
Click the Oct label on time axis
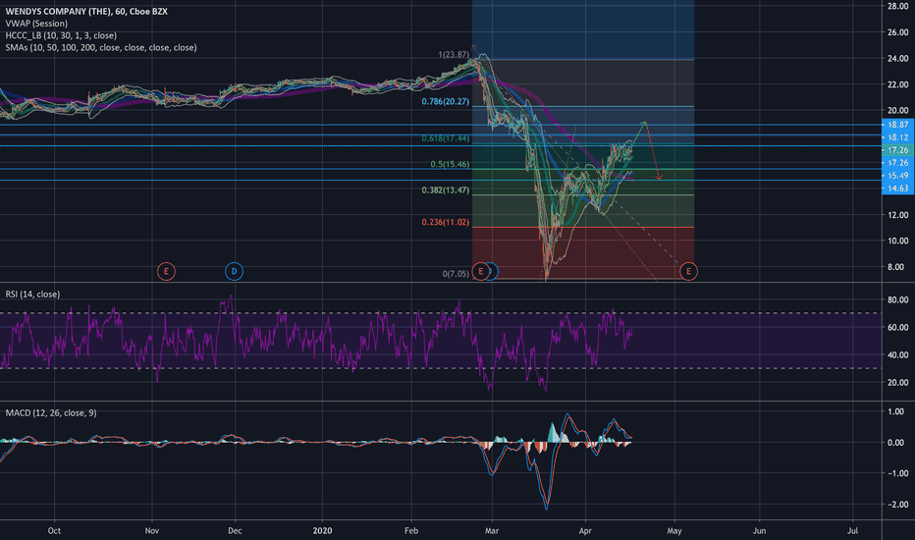click(54, 530)
